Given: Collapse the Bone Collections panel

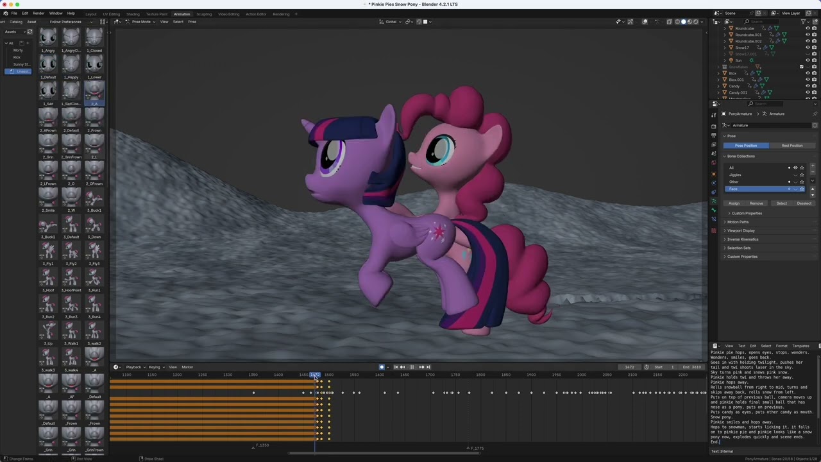Looking at the screenshot, I should click(x=741, y=156).
